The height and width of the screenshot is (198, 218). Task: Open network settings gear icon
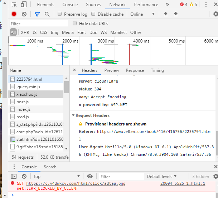[215, 14]
